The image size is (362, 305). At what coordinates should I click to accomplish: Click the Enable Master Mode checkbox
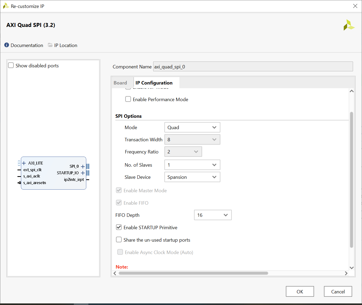pyautogui.click(x=119, y=190)
